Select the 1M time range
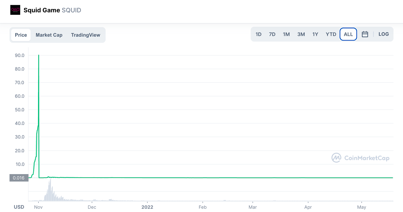This screenshot has width=403, height=212. (286, 34)
